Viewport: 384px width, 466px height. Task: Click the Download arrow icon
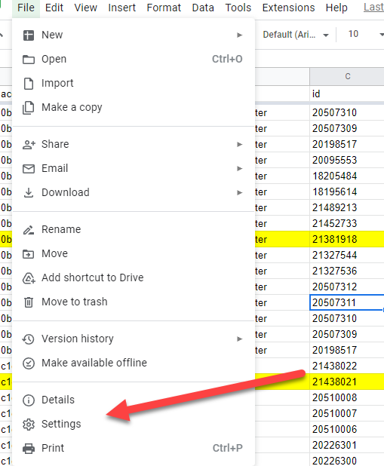pyautogui.click(x=29, y=192)
